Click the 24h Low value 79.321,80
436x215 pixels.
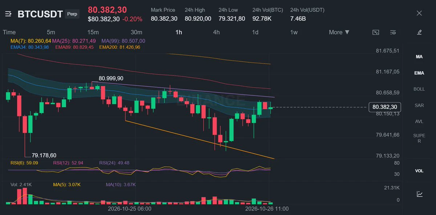tap(232, 18)
